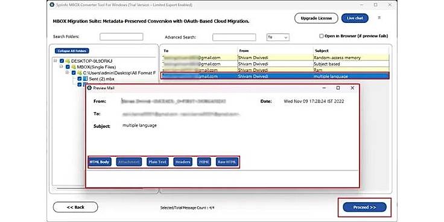Toggle the checkbox below Sent (2).mbx
444x222 pixels.
click(x=79, y=84)
